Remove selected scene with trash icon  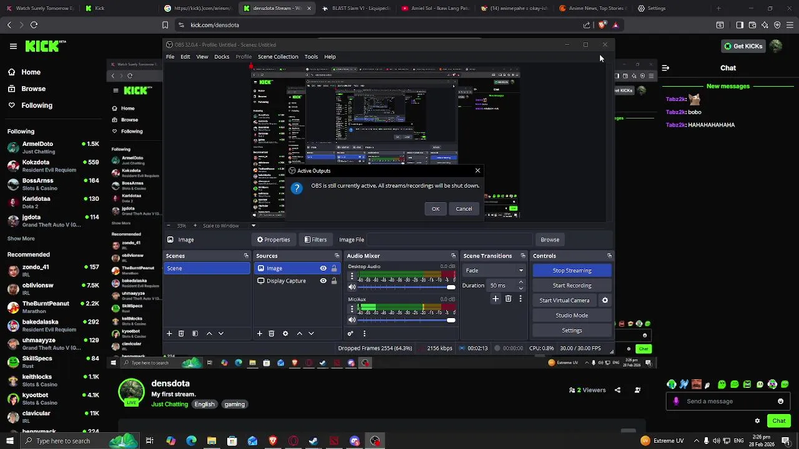(x=181, y=334)
